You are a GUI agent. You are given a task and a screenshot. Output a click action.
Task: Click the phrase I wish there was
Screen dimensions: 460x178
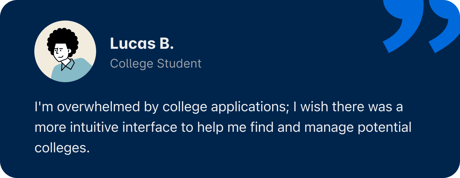point(343,107)
